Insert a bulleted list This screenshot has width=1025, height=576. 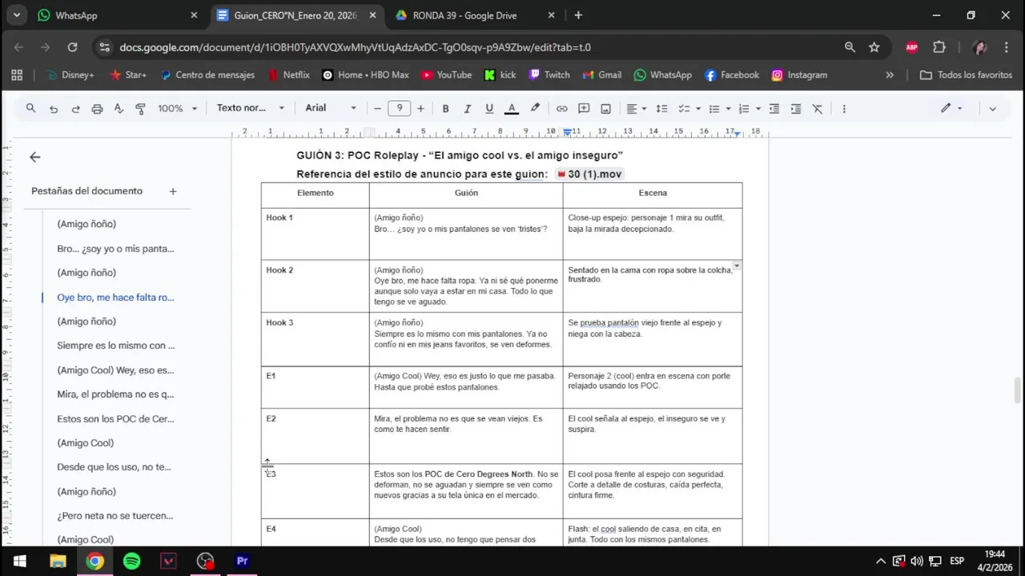pyautogui.click(x=714, y=109)
